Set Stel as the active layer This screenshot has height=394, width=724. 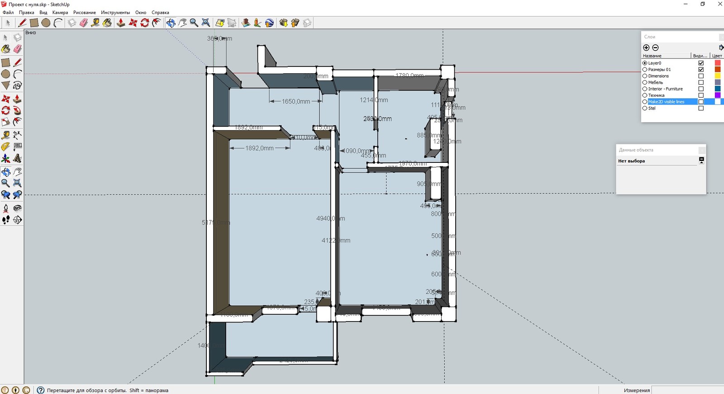point(645,108)
